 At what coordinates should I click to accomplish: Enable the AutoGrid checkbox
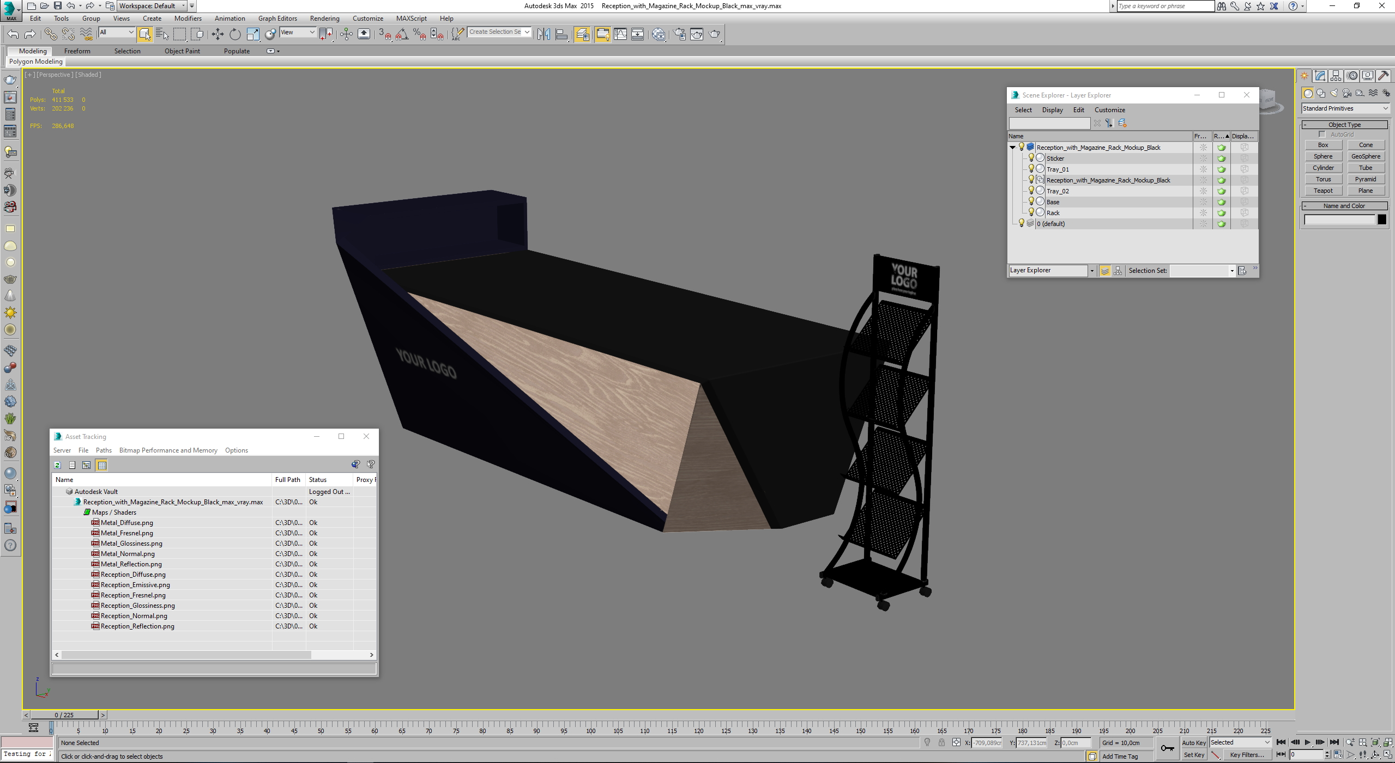pos(1322,135)
